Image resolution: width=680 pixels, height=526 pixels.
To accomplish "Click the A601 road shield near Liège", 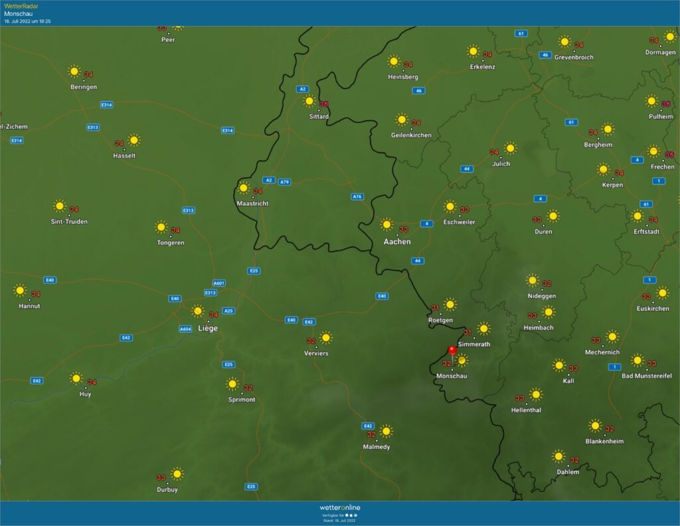I will [x=219, y=283].
